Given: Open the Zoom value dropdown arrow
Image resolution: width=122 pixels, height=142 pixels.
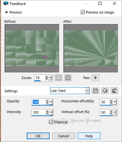Looking at the screenshot, I should coord(51,78).
